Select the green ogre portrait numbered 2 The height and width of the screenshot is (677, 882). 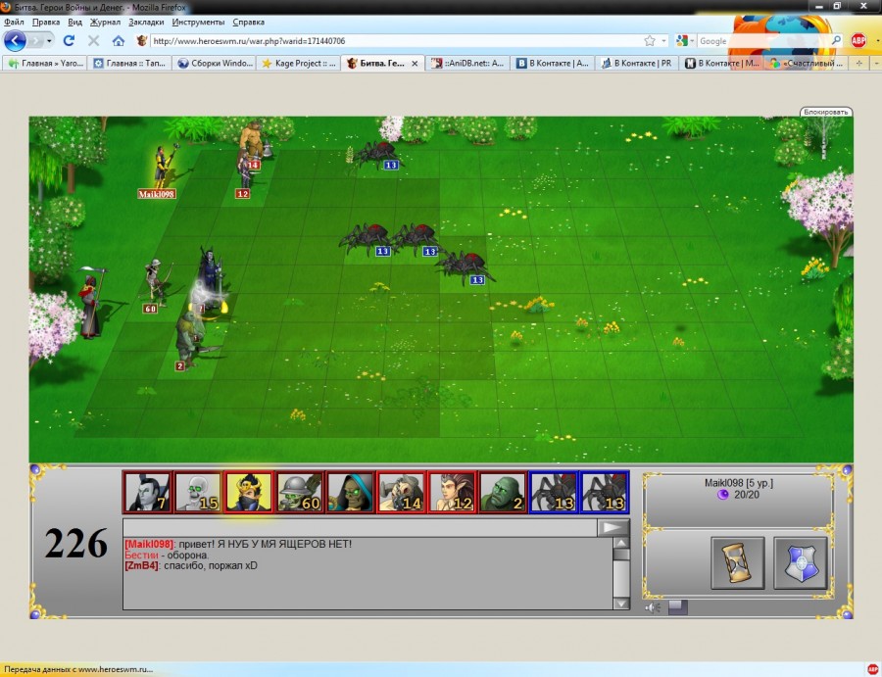click(502, 493)
